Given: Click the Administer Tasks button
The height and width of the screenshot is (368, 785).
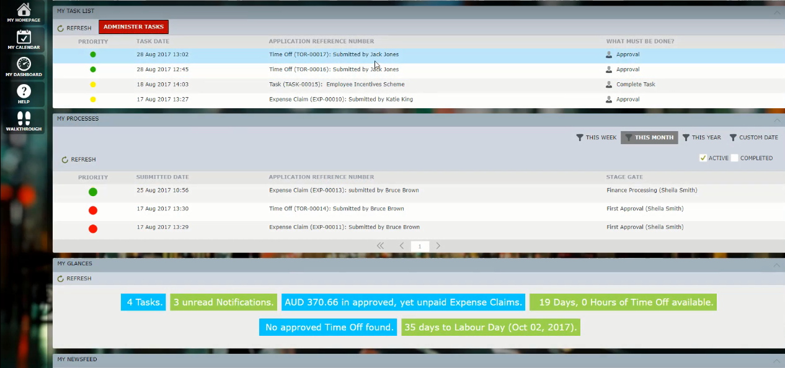Looking at the screenshot, I should [133, 27].
